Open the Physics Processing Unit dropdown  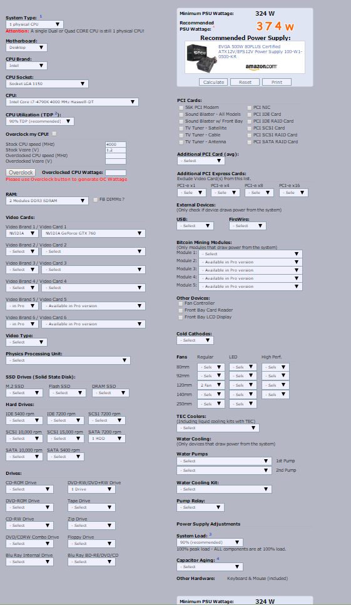pyautogui.click(x=68, y=360)
